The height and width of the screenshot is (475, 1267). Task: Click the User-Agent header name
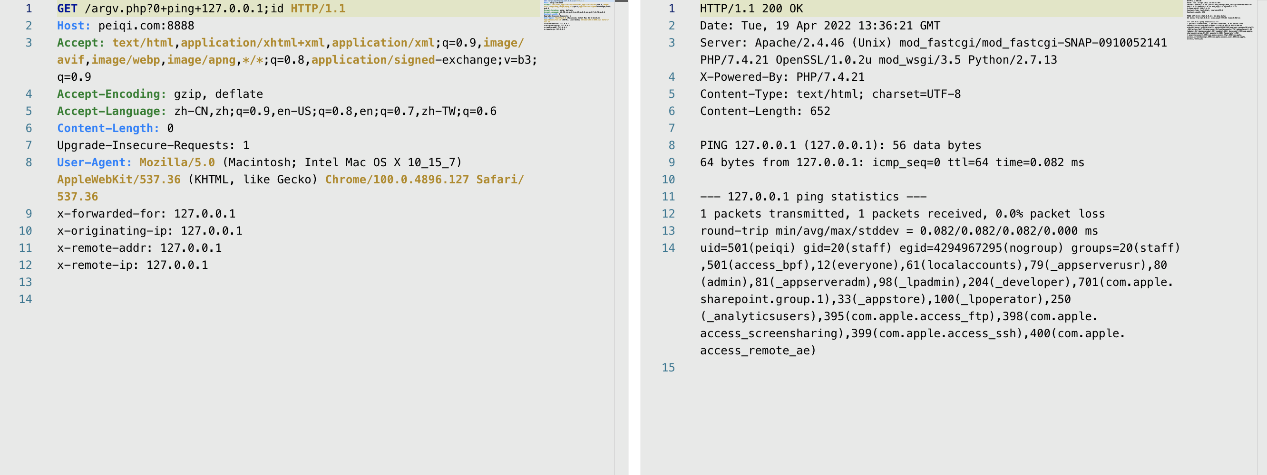95,162
